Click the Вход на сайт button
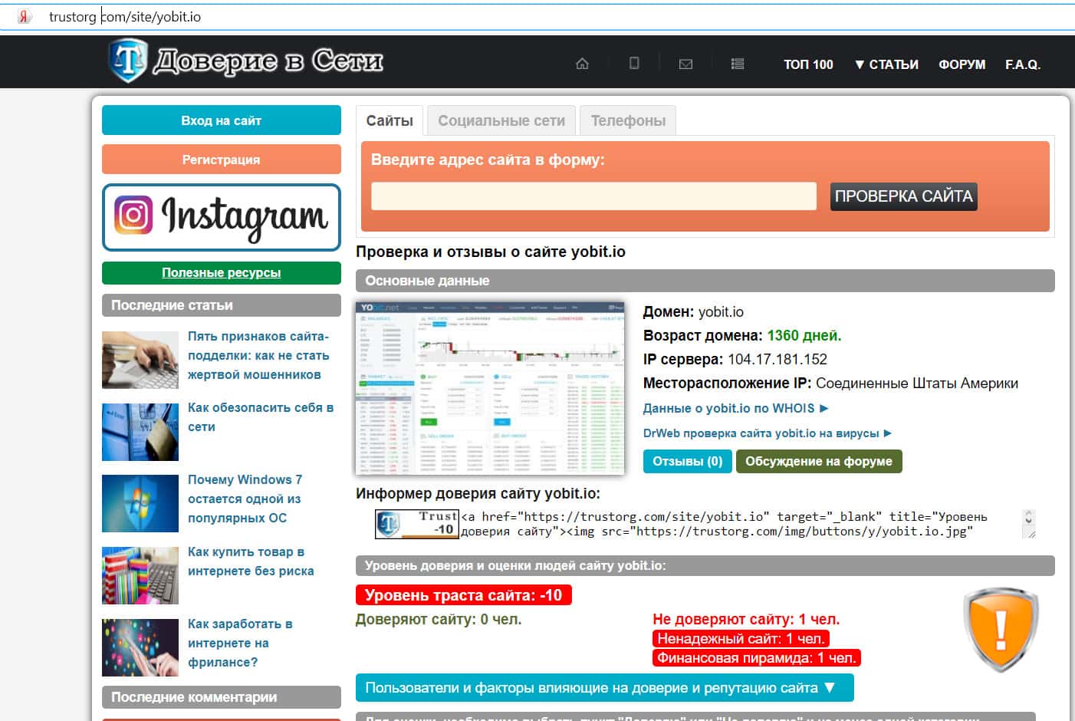This screenshot has height=721, width=1075. point(222,120)
